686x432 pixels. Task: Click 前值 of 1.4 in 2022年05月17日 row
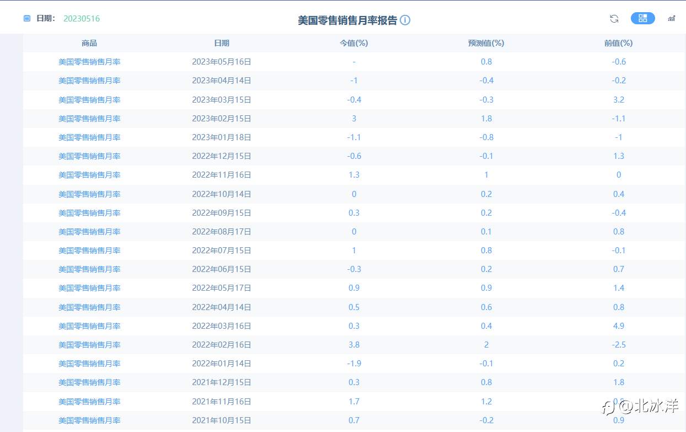[619, 288]
